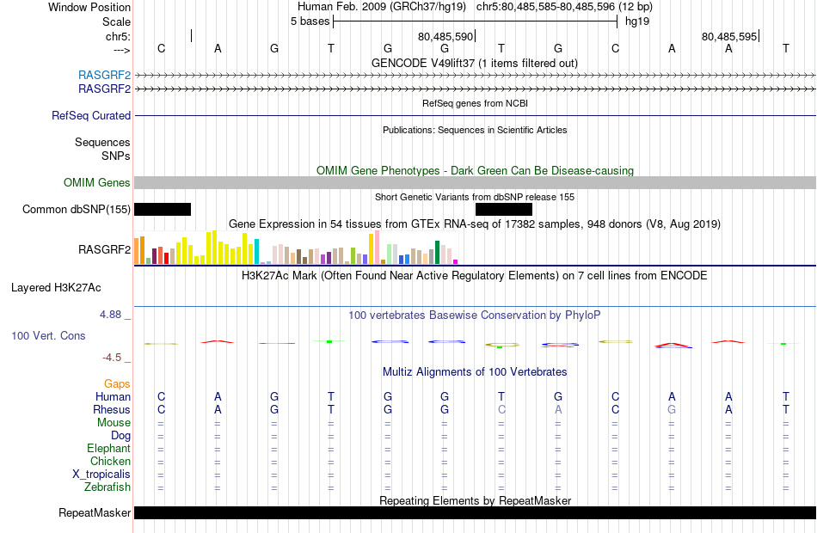Click the SNPs track label

[x=116, y=156]
